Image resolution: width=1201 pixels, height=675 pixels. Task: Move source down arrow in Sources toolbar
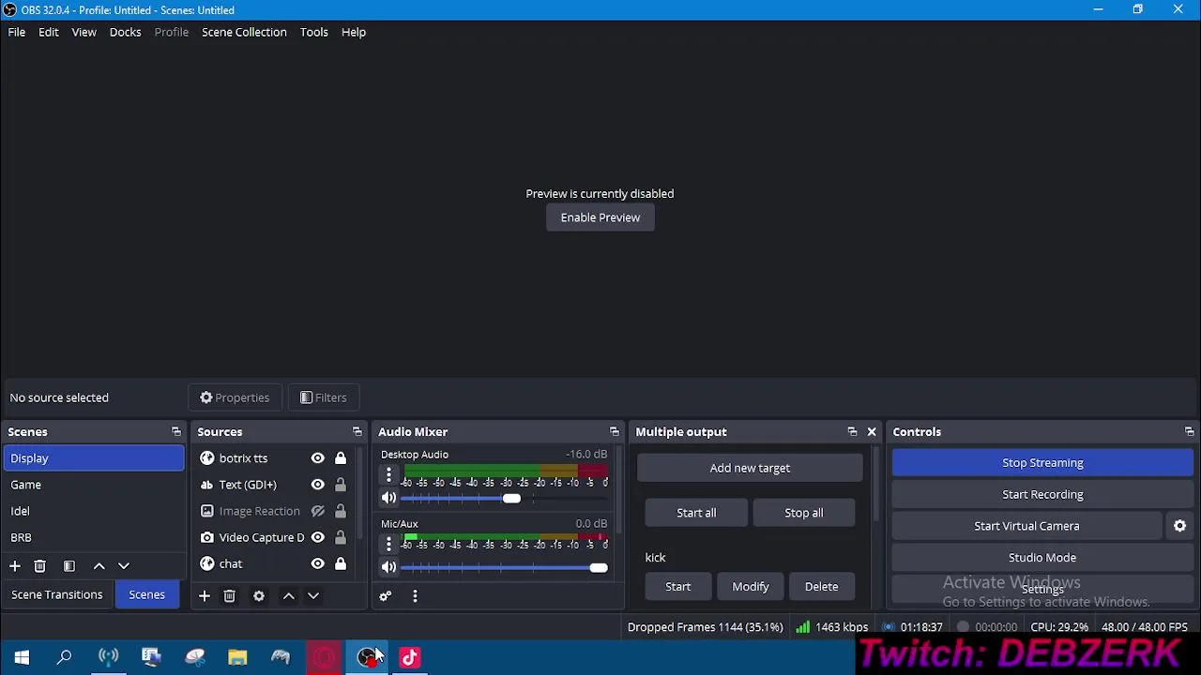[x=313, y=596]
